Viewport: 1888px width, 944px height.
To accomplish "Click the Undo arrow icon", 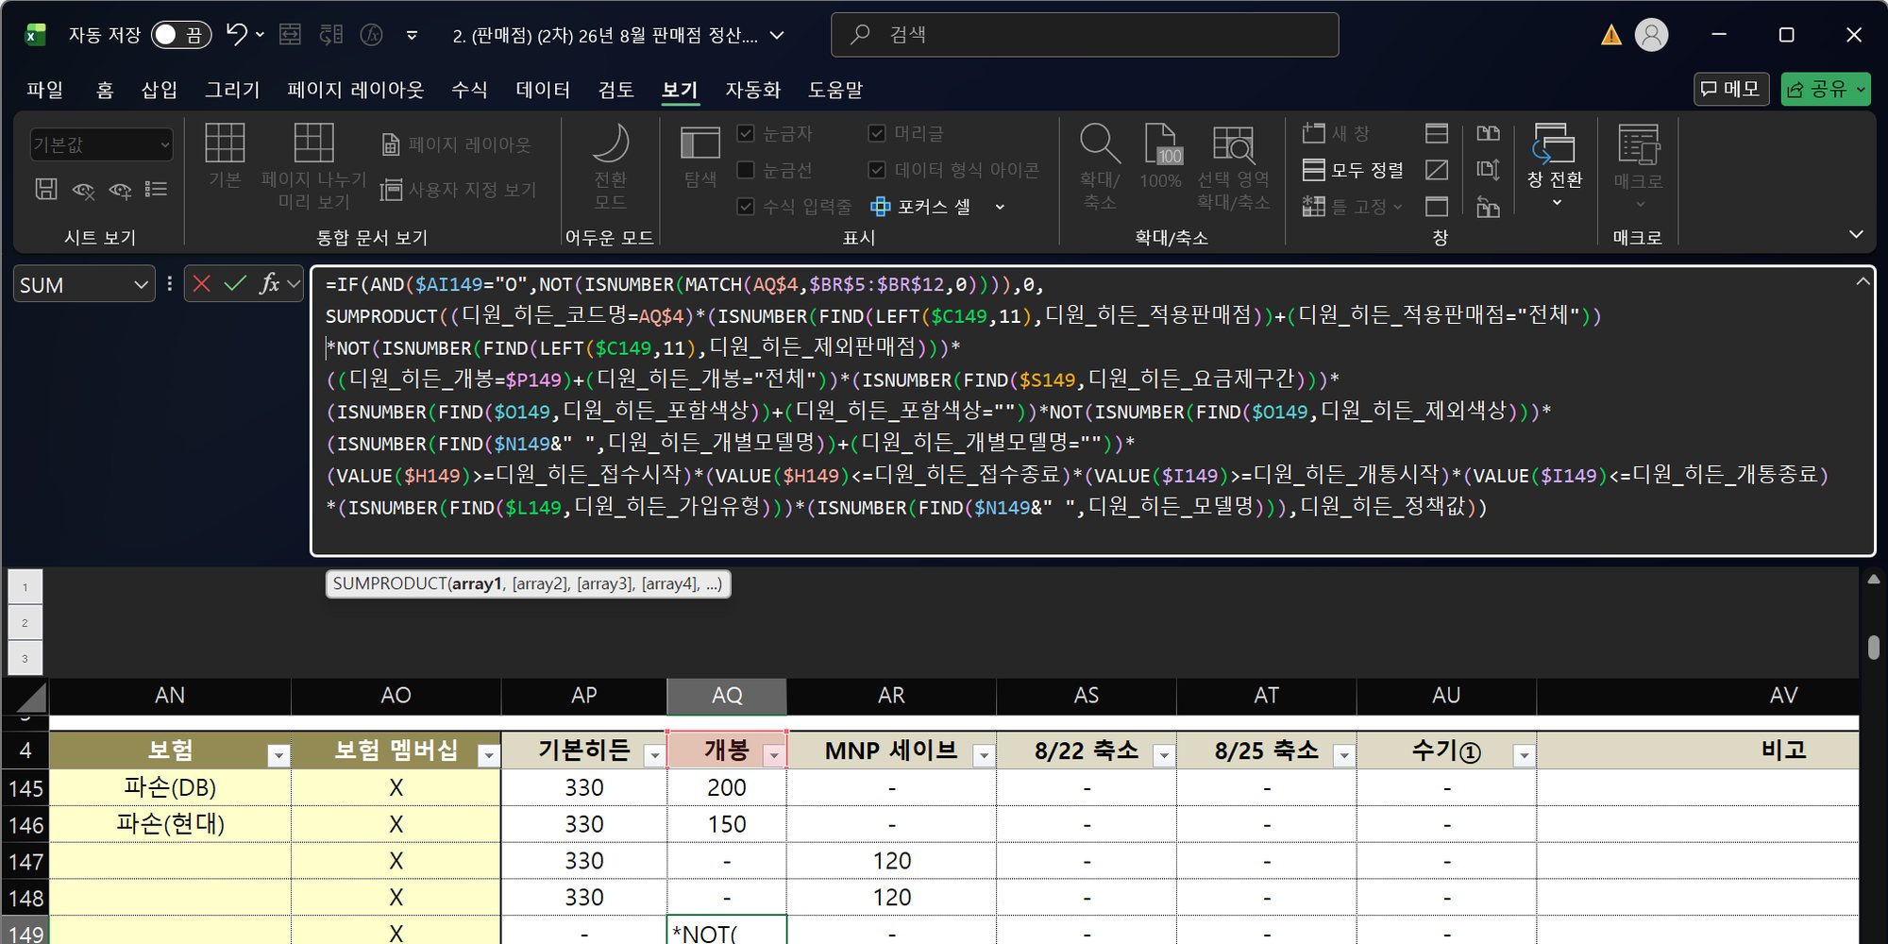I will coord(236,35).
